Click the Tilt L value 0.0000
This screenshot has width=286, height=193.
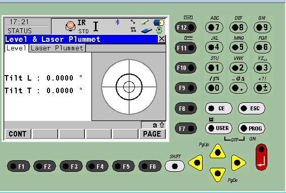coord(60,78)
